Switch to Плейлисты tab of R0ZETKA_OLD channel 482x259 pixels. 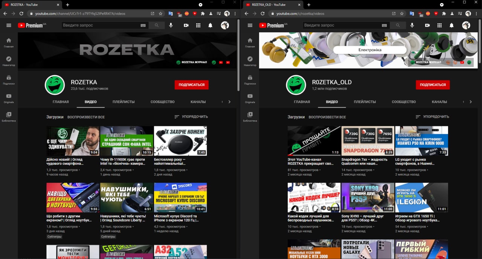(365, 102)
